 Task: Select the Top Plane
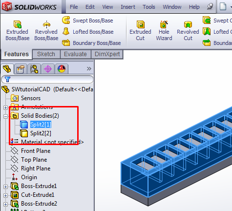tap(34, 160)
